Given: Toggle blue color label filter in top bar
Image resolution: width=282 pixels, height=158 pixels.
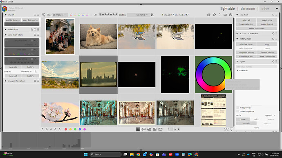Looking at the screenshot, I should (83, 15).
